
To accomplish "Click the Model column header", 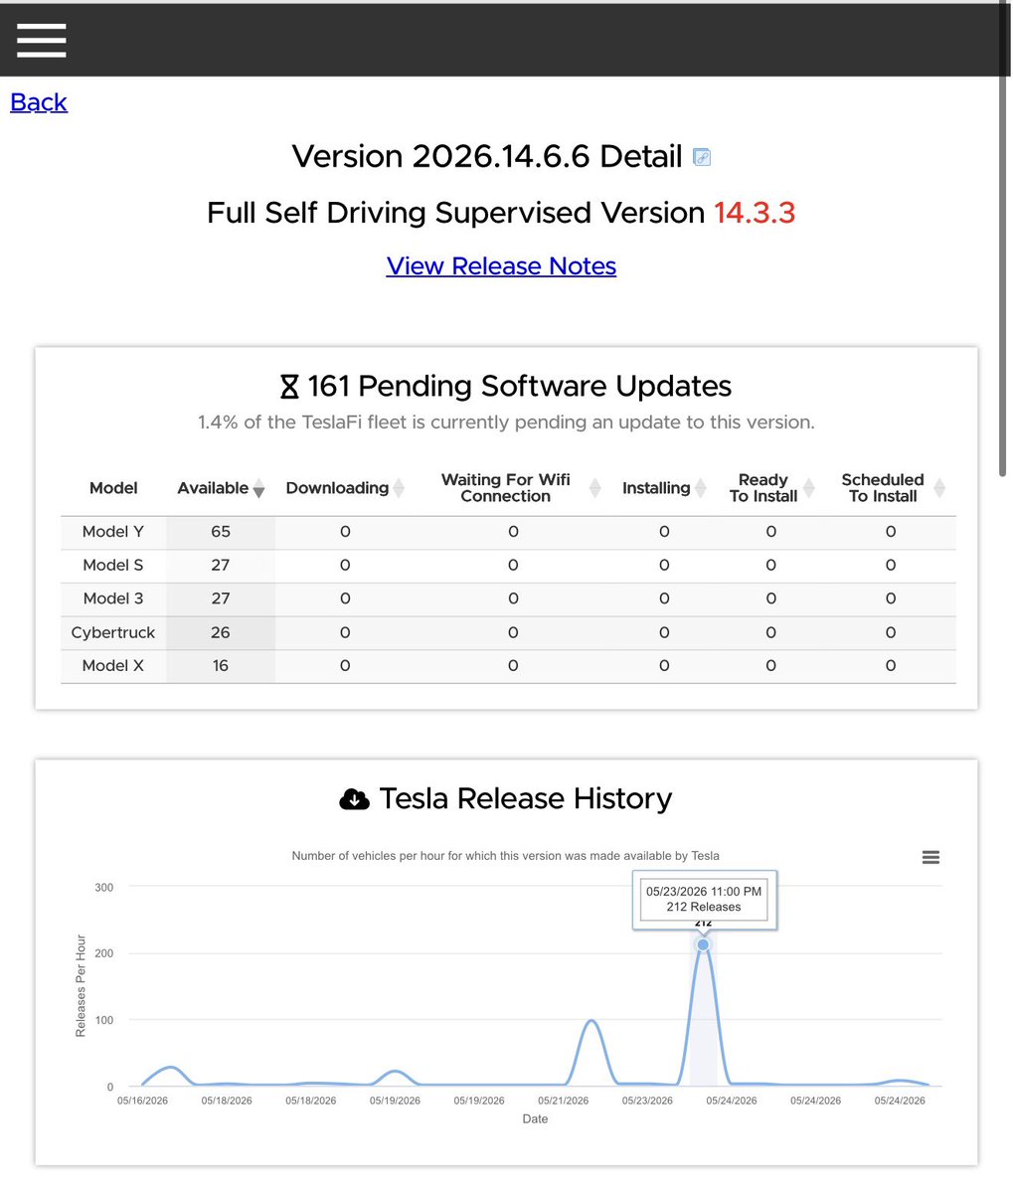I will (113, 488).
